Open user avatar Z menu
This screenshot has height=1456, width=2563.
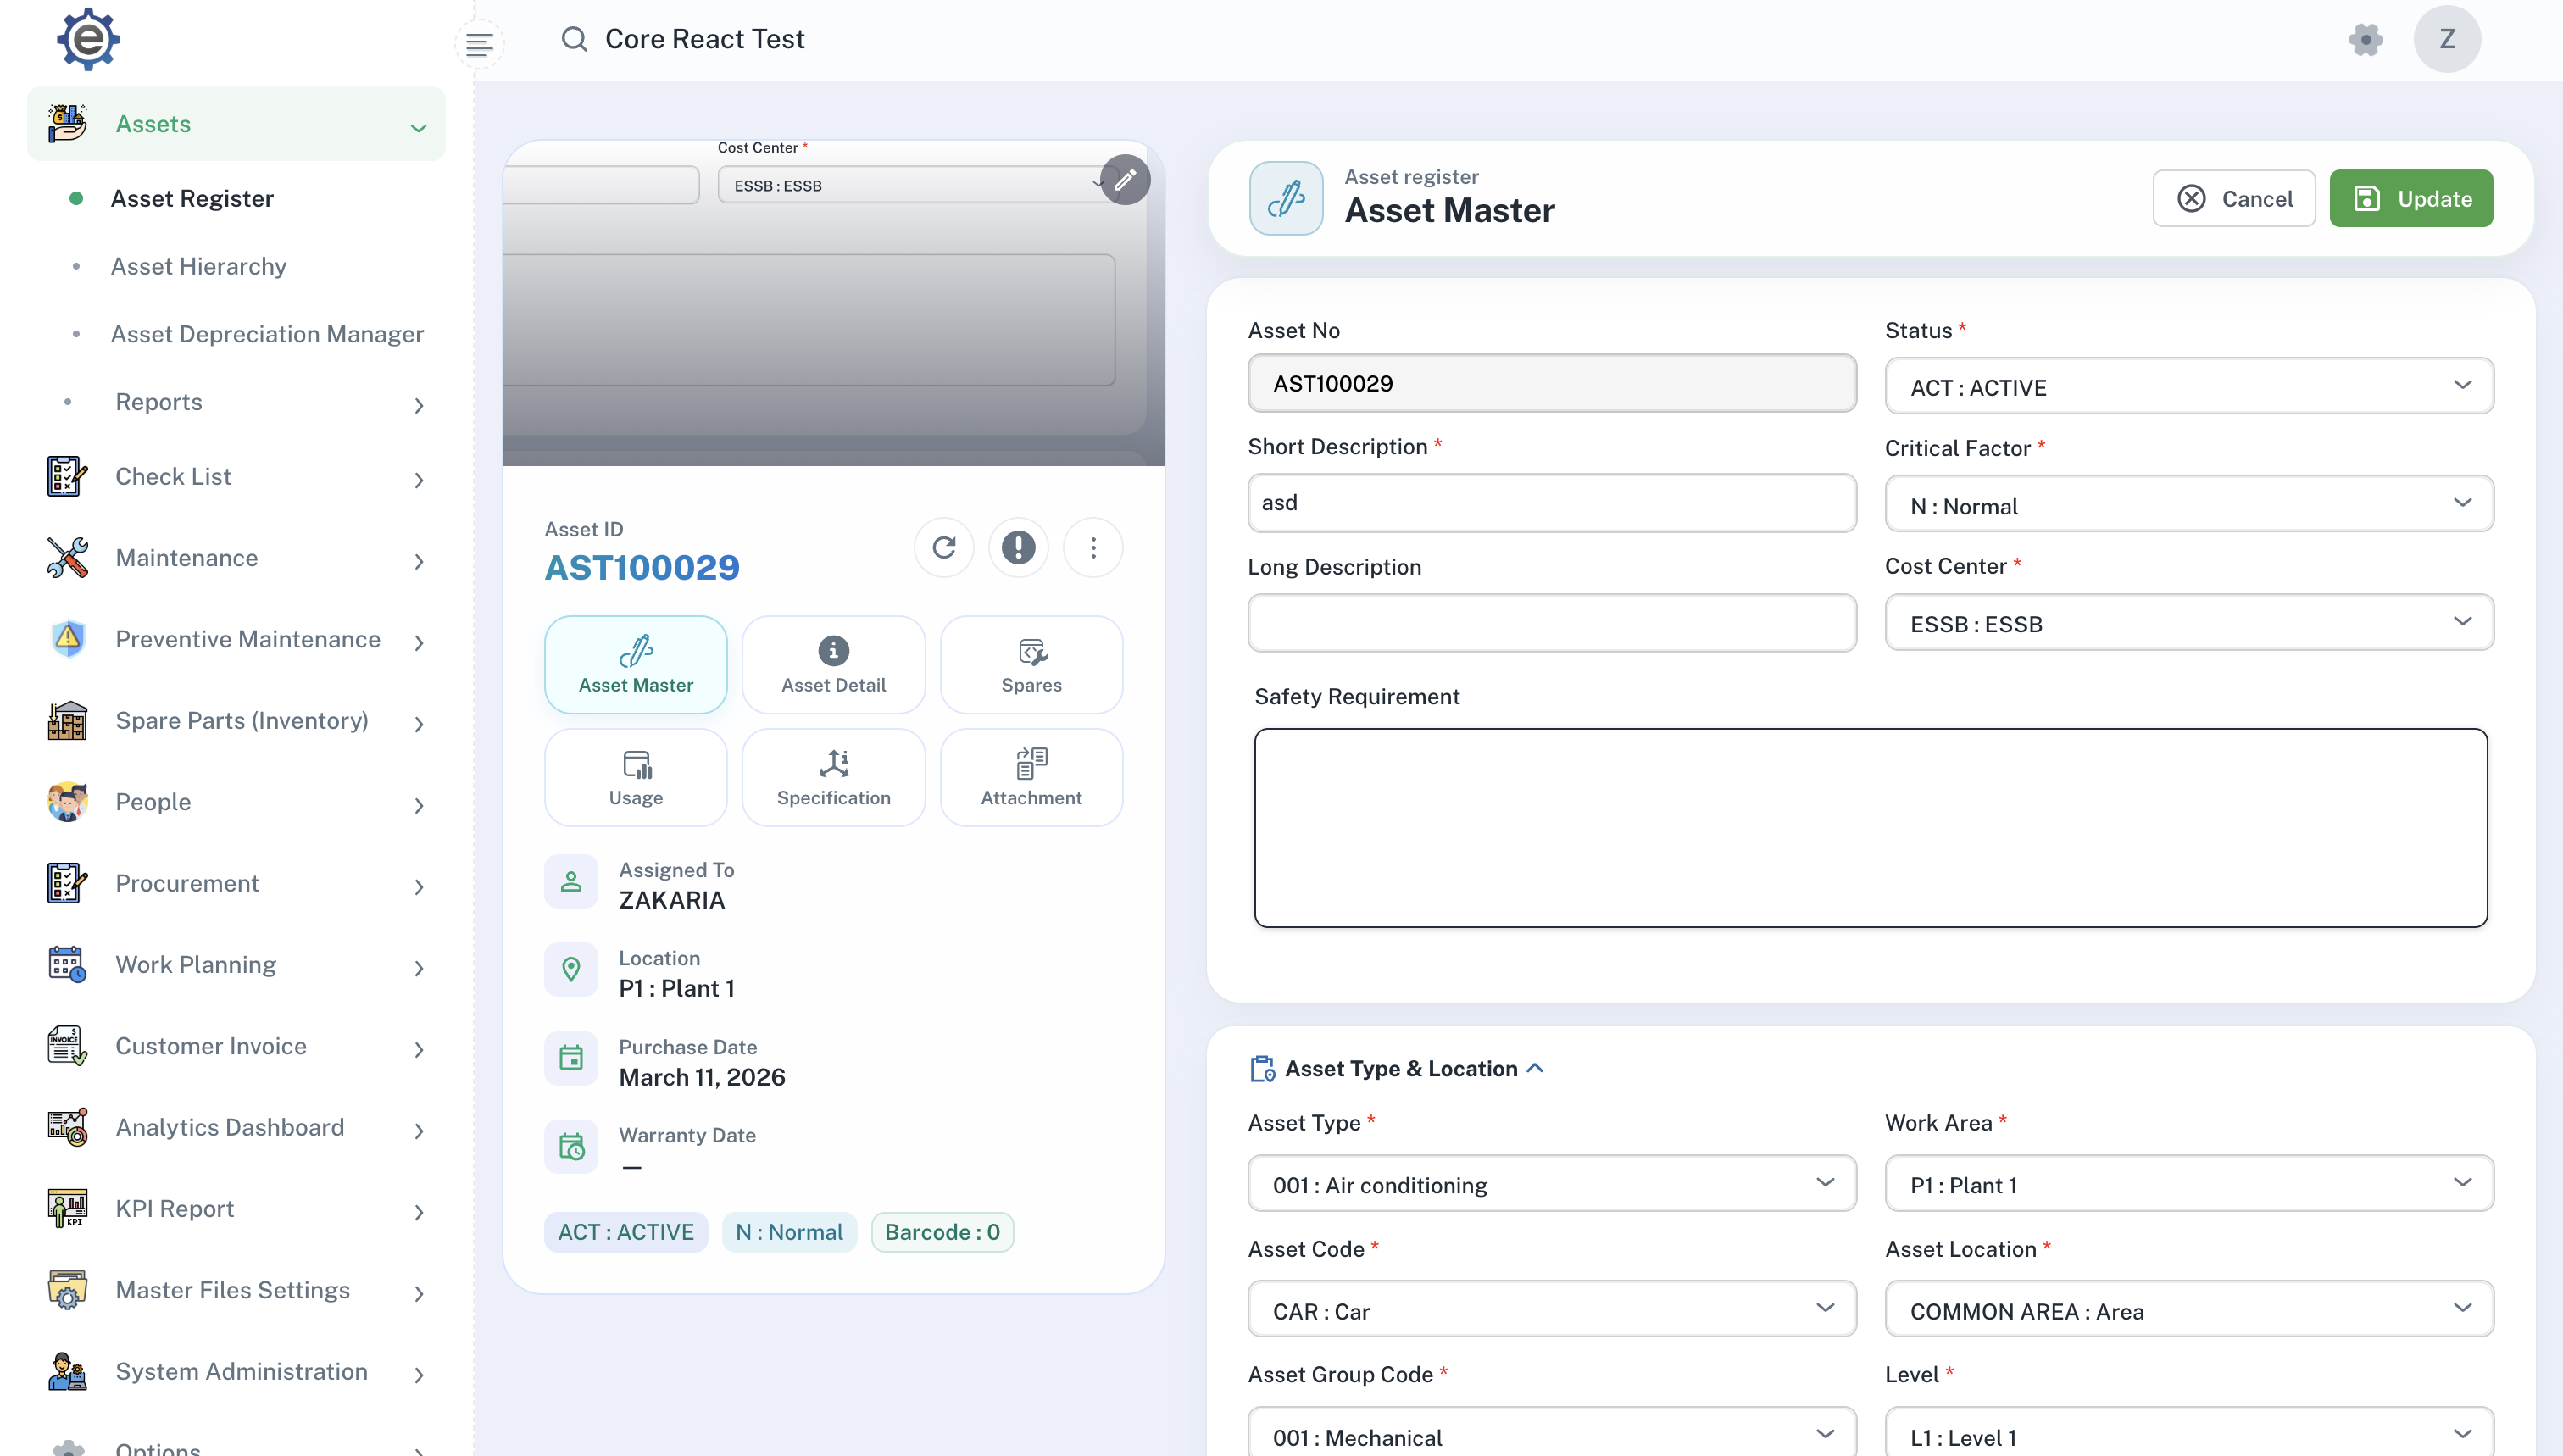pos(2446,39)
